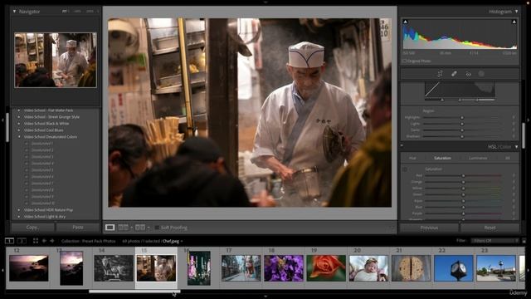The width and height of the screenshot is (531, 299).
Task: Adjust the Highlights tone curve slider
Action: tap(462, 117)
